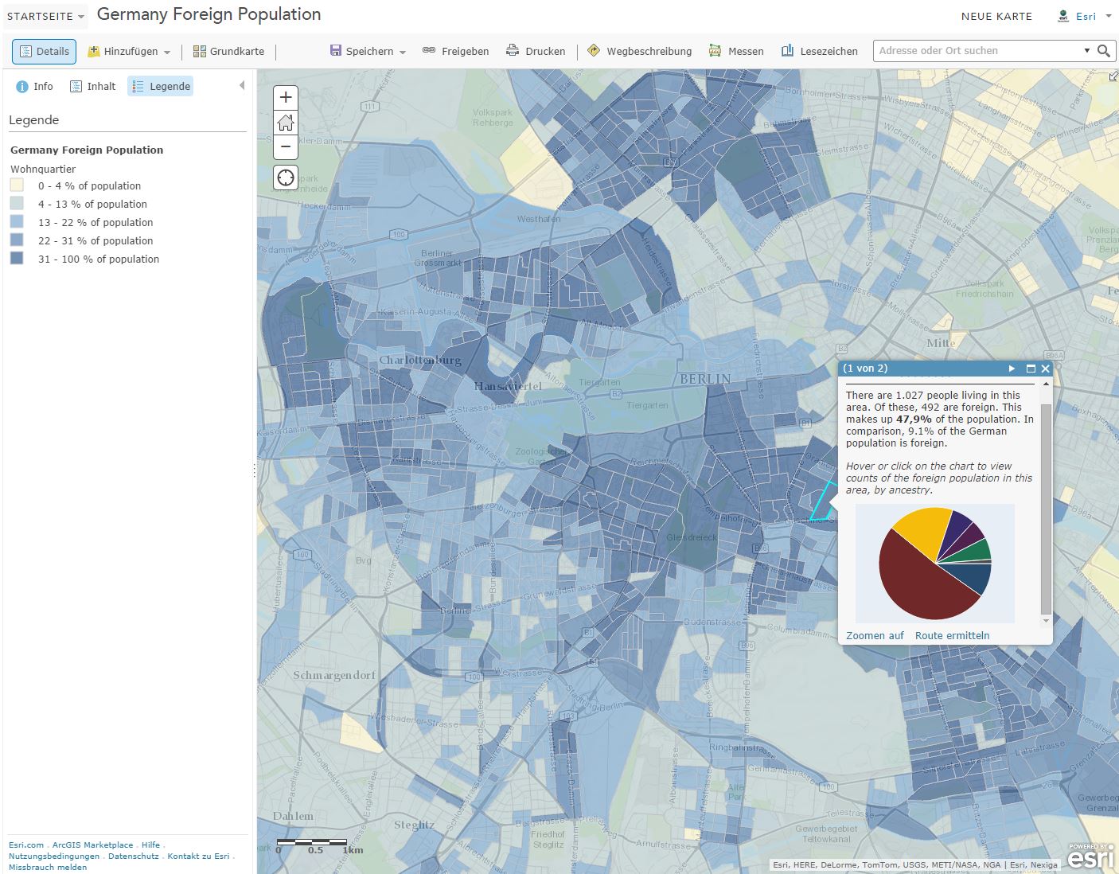Click Freigeben to share the map
This screenshot has height=874, width=1119.
pyautogui.click(x=455, y=51)
